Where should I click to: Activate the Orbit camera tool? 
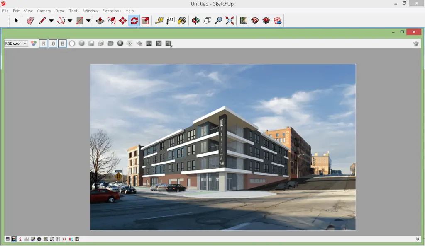(195, 20)
